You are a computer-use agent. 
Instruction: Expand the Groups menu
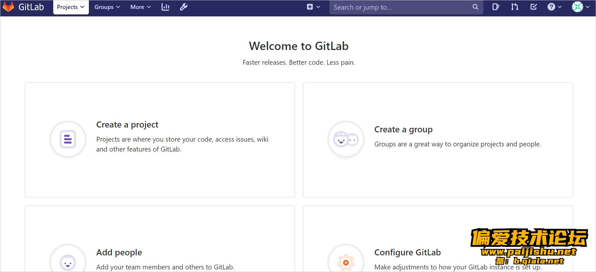click(x=107, y=7)
